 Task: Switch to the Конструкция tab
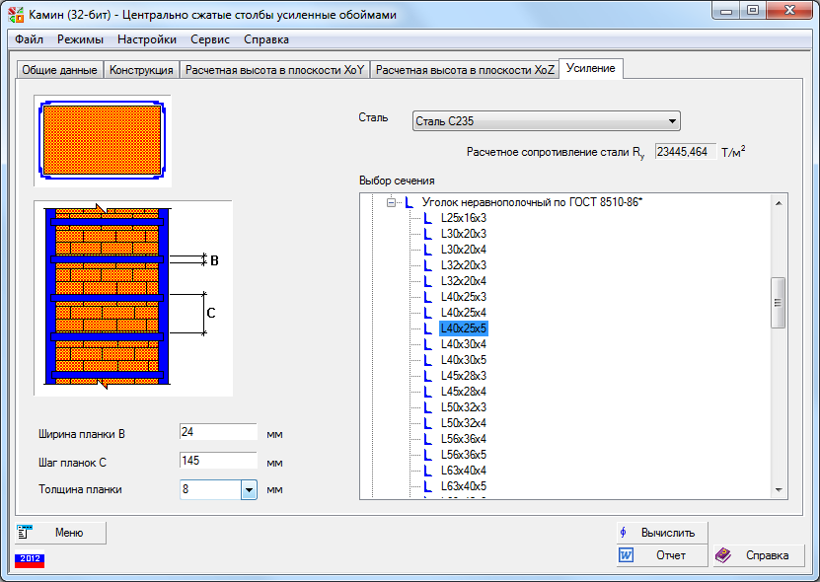click(x=142, y=70)
